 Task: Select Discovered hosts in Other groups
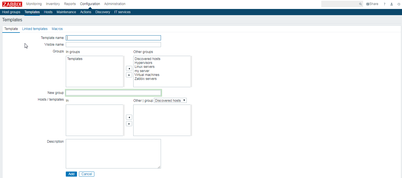(x=148, y=59)
